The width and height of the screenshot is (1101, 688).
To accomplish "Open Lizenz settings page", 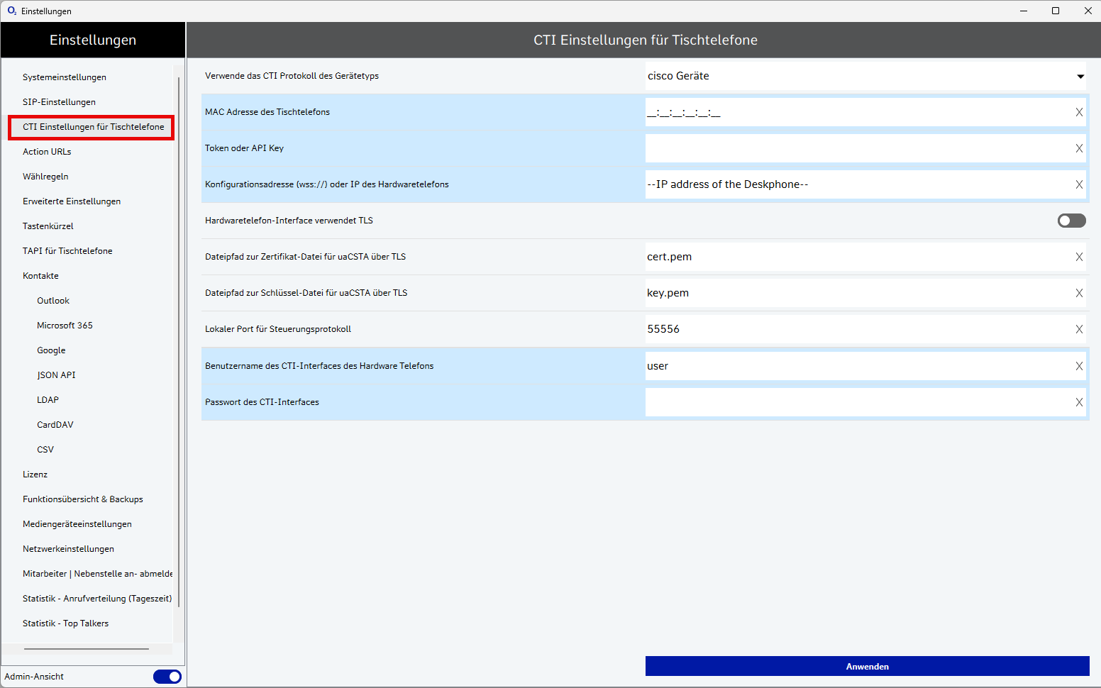I will tap(35, 475).
